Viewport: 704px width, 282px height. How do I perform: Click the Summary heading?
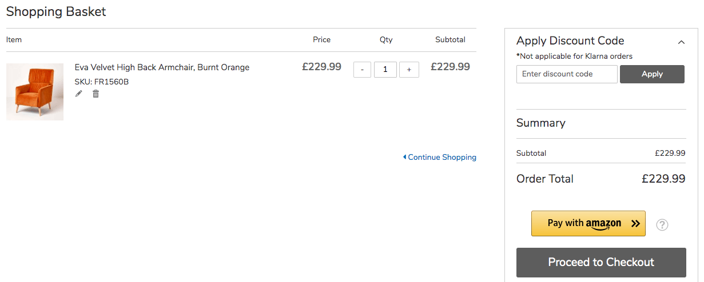(541, 123)
